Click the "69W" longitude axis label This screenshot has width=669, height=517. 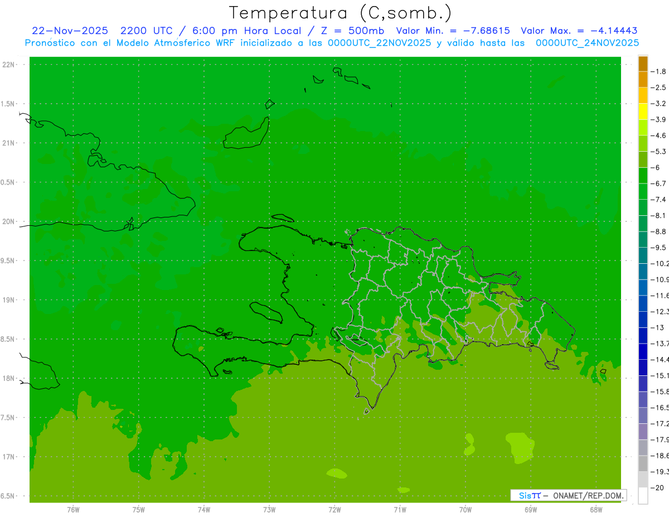pos(531,510)
